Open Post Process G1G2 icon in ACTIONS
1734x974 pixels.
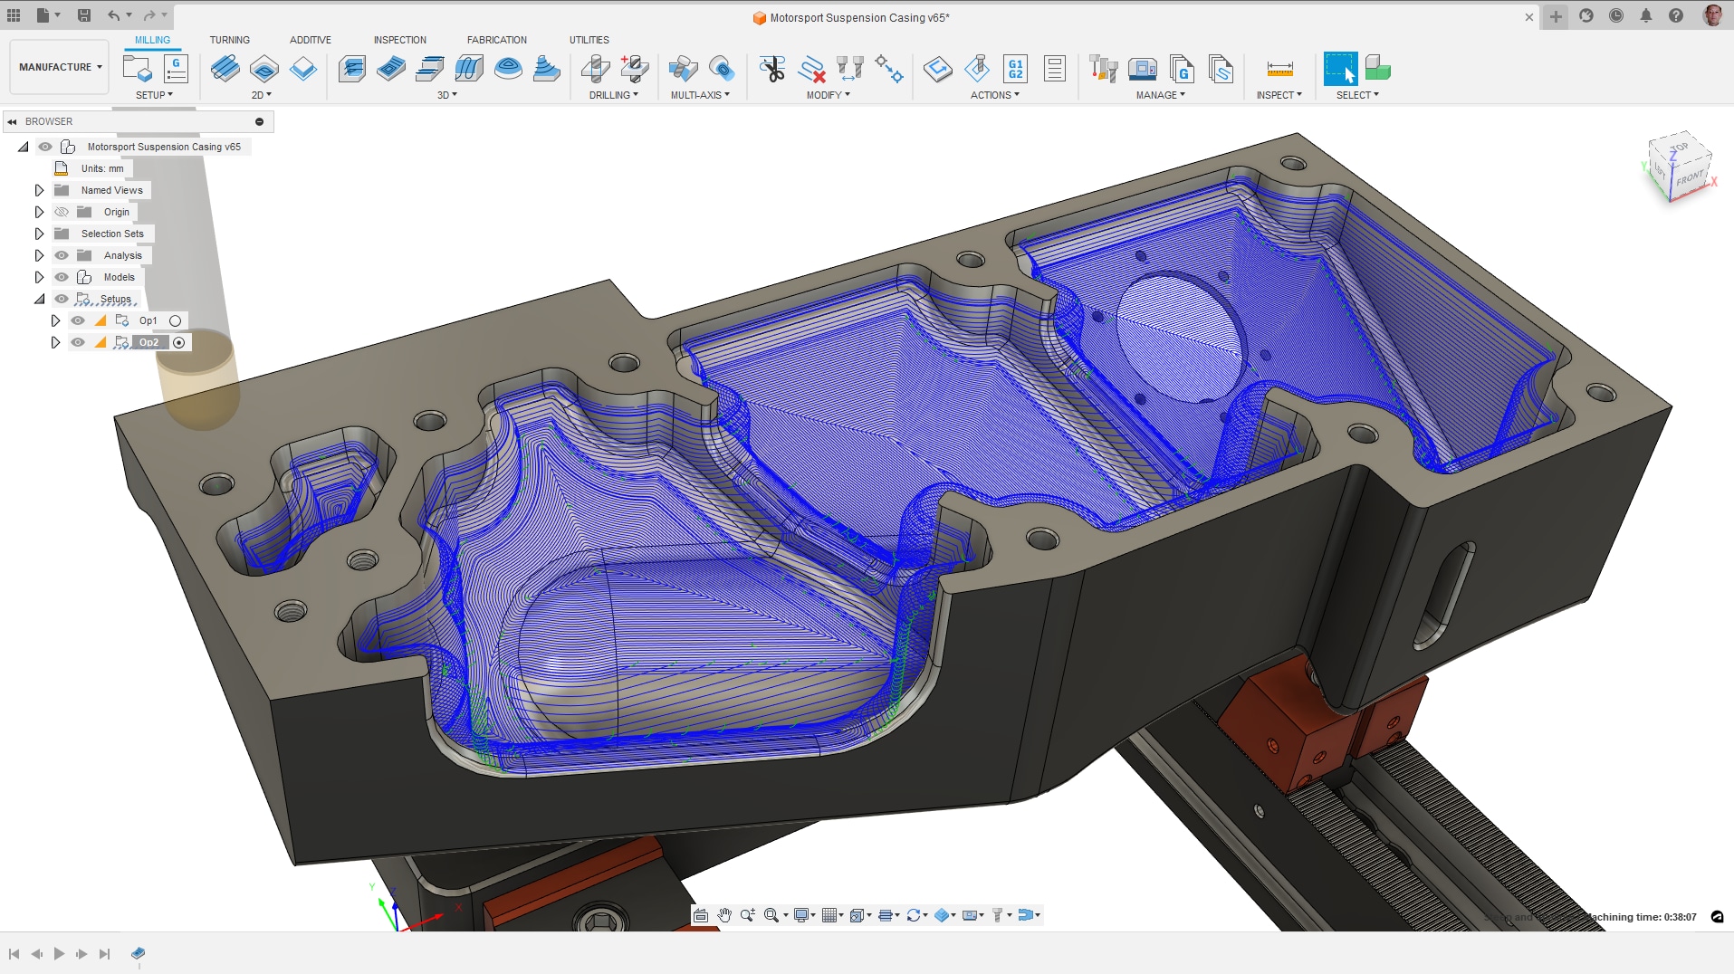click(x=1015, y=69)
